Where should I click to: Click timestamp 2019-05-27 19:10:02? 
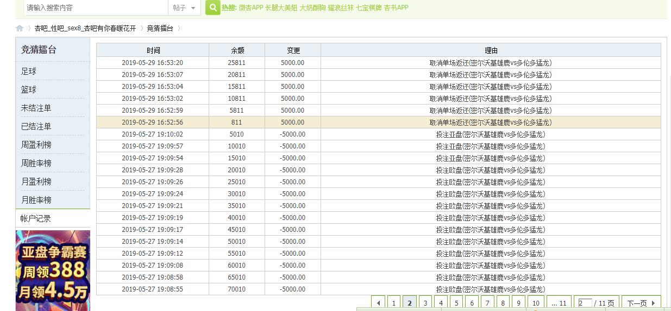click(153, 134)
